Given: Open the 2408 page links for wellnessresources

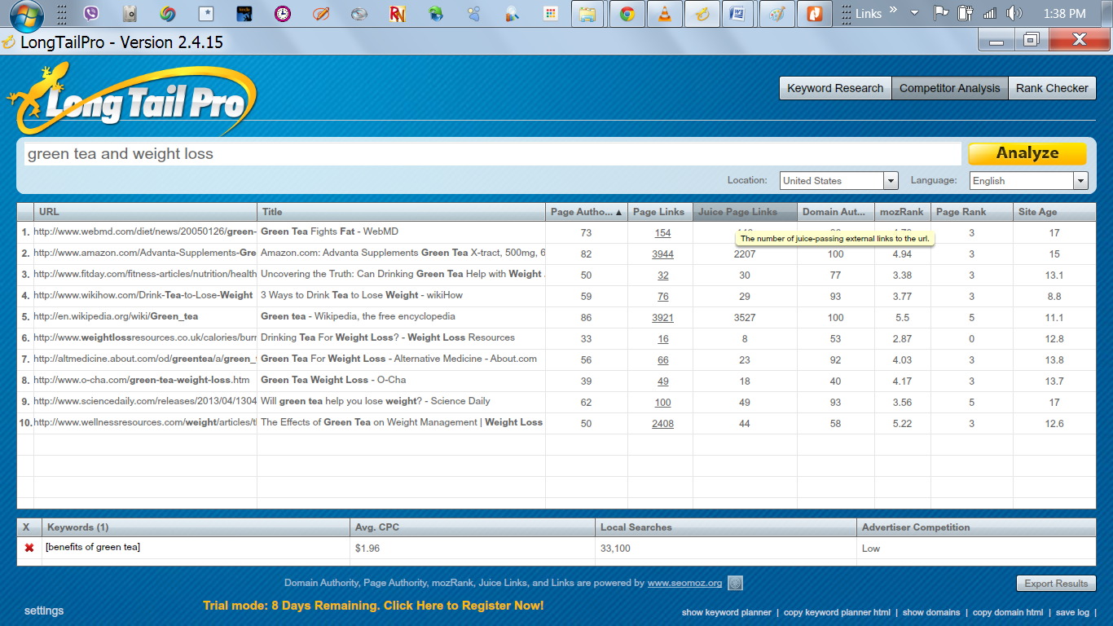Looking at the screenshot, I should tap(662, 424).
